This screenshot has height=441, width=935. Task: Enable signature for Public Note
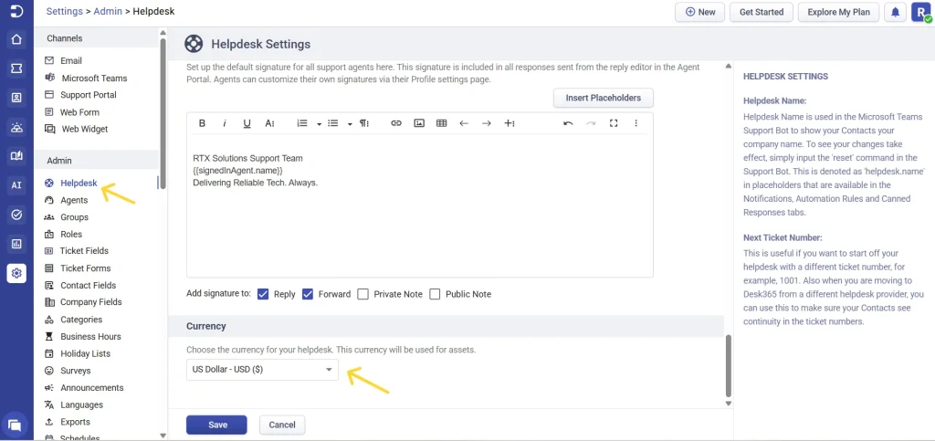click(435, 294)
